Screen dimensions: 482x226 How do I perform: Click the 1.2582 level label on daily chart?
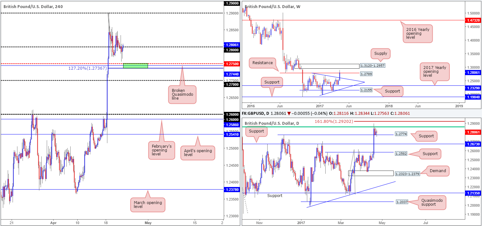(x=401, y=154)
